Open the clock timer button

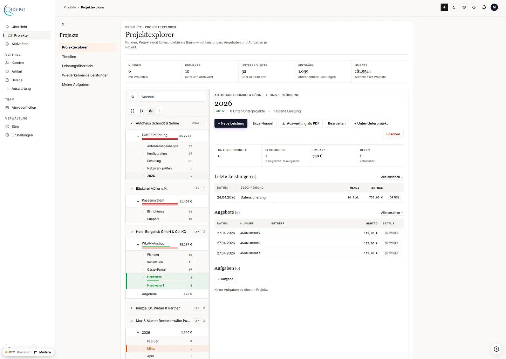(496, 349)
